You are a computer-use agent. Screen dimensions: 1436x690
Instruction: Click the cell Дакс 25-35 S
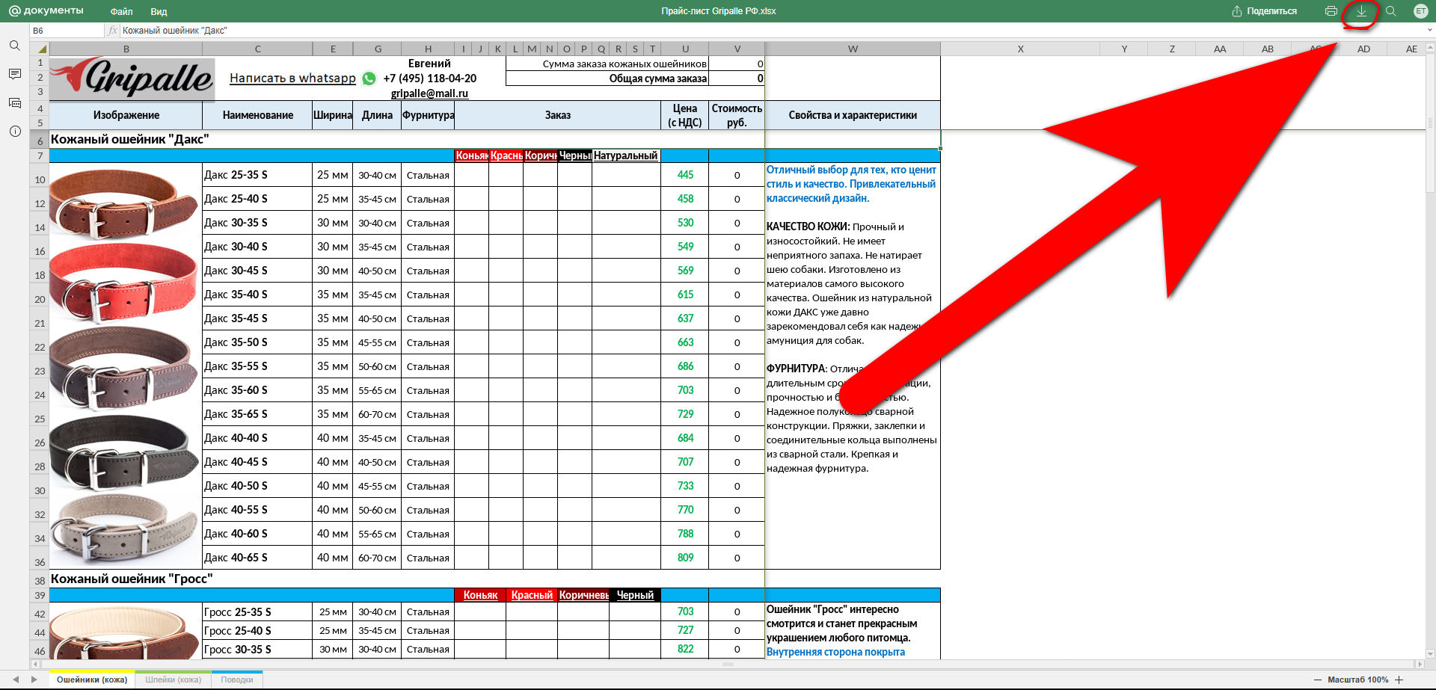pos(257,175)
